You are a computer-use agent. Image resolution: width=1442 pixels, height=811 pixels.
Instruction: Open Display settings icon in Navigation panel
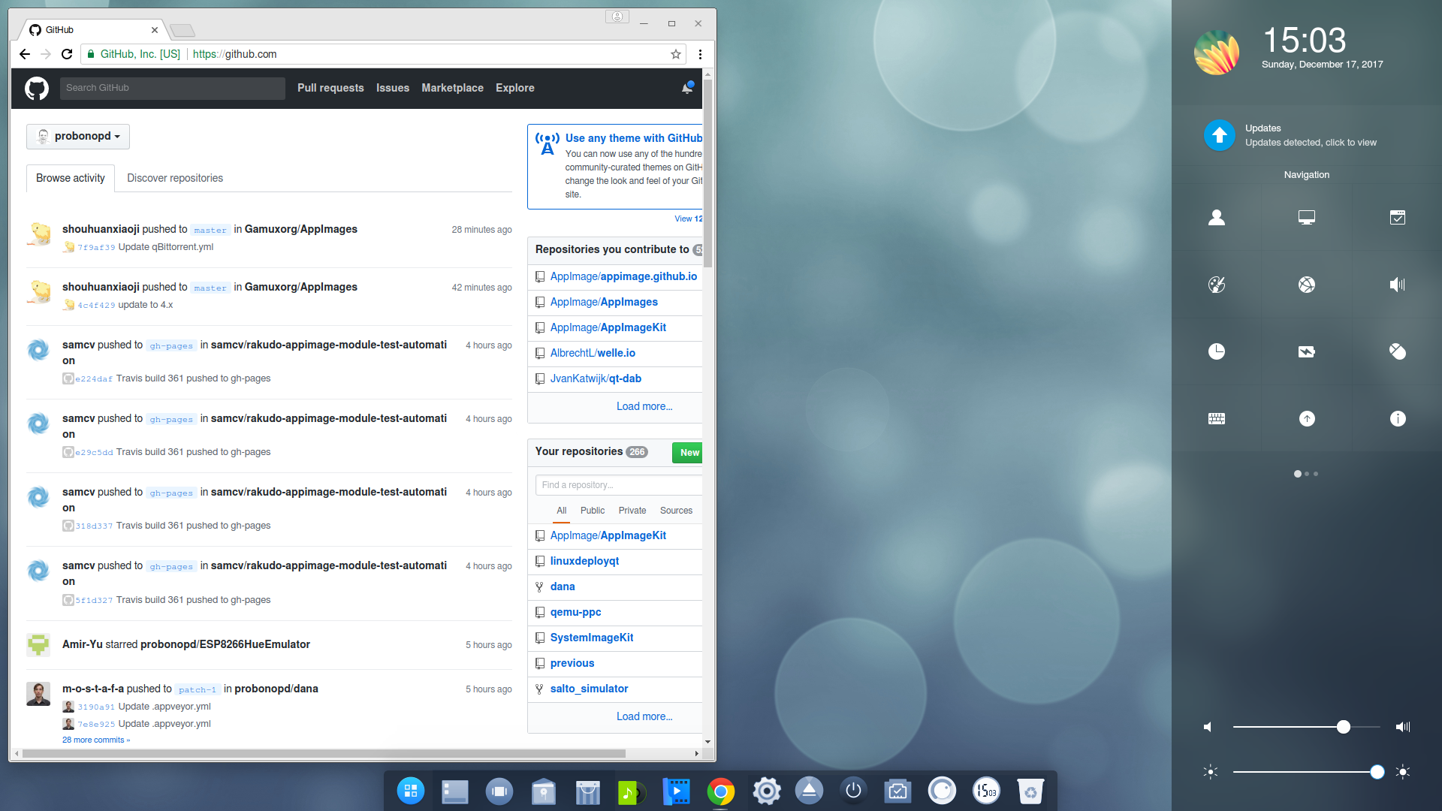[x=1307, y=217]
